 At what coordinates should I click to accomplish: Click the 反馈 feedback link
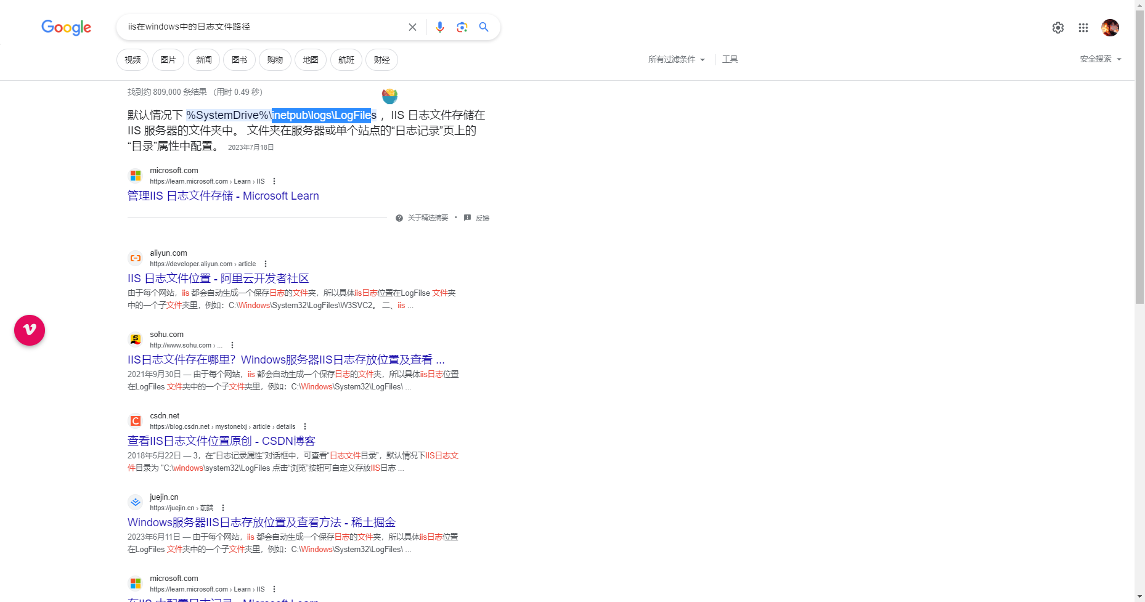[x=483, y=218]
